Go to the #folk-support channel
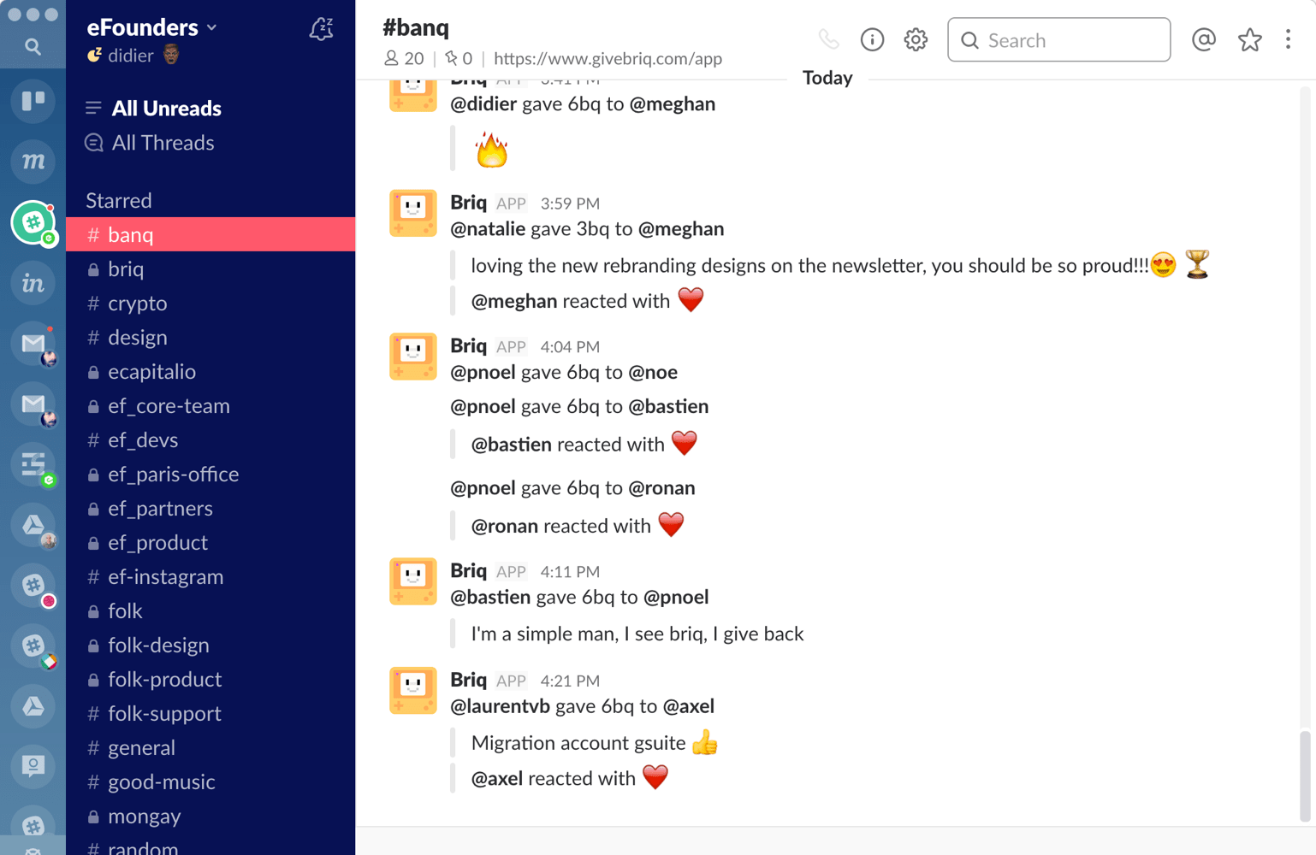The height and width of the screenshot is (855, 1316). tap(210, 713)
